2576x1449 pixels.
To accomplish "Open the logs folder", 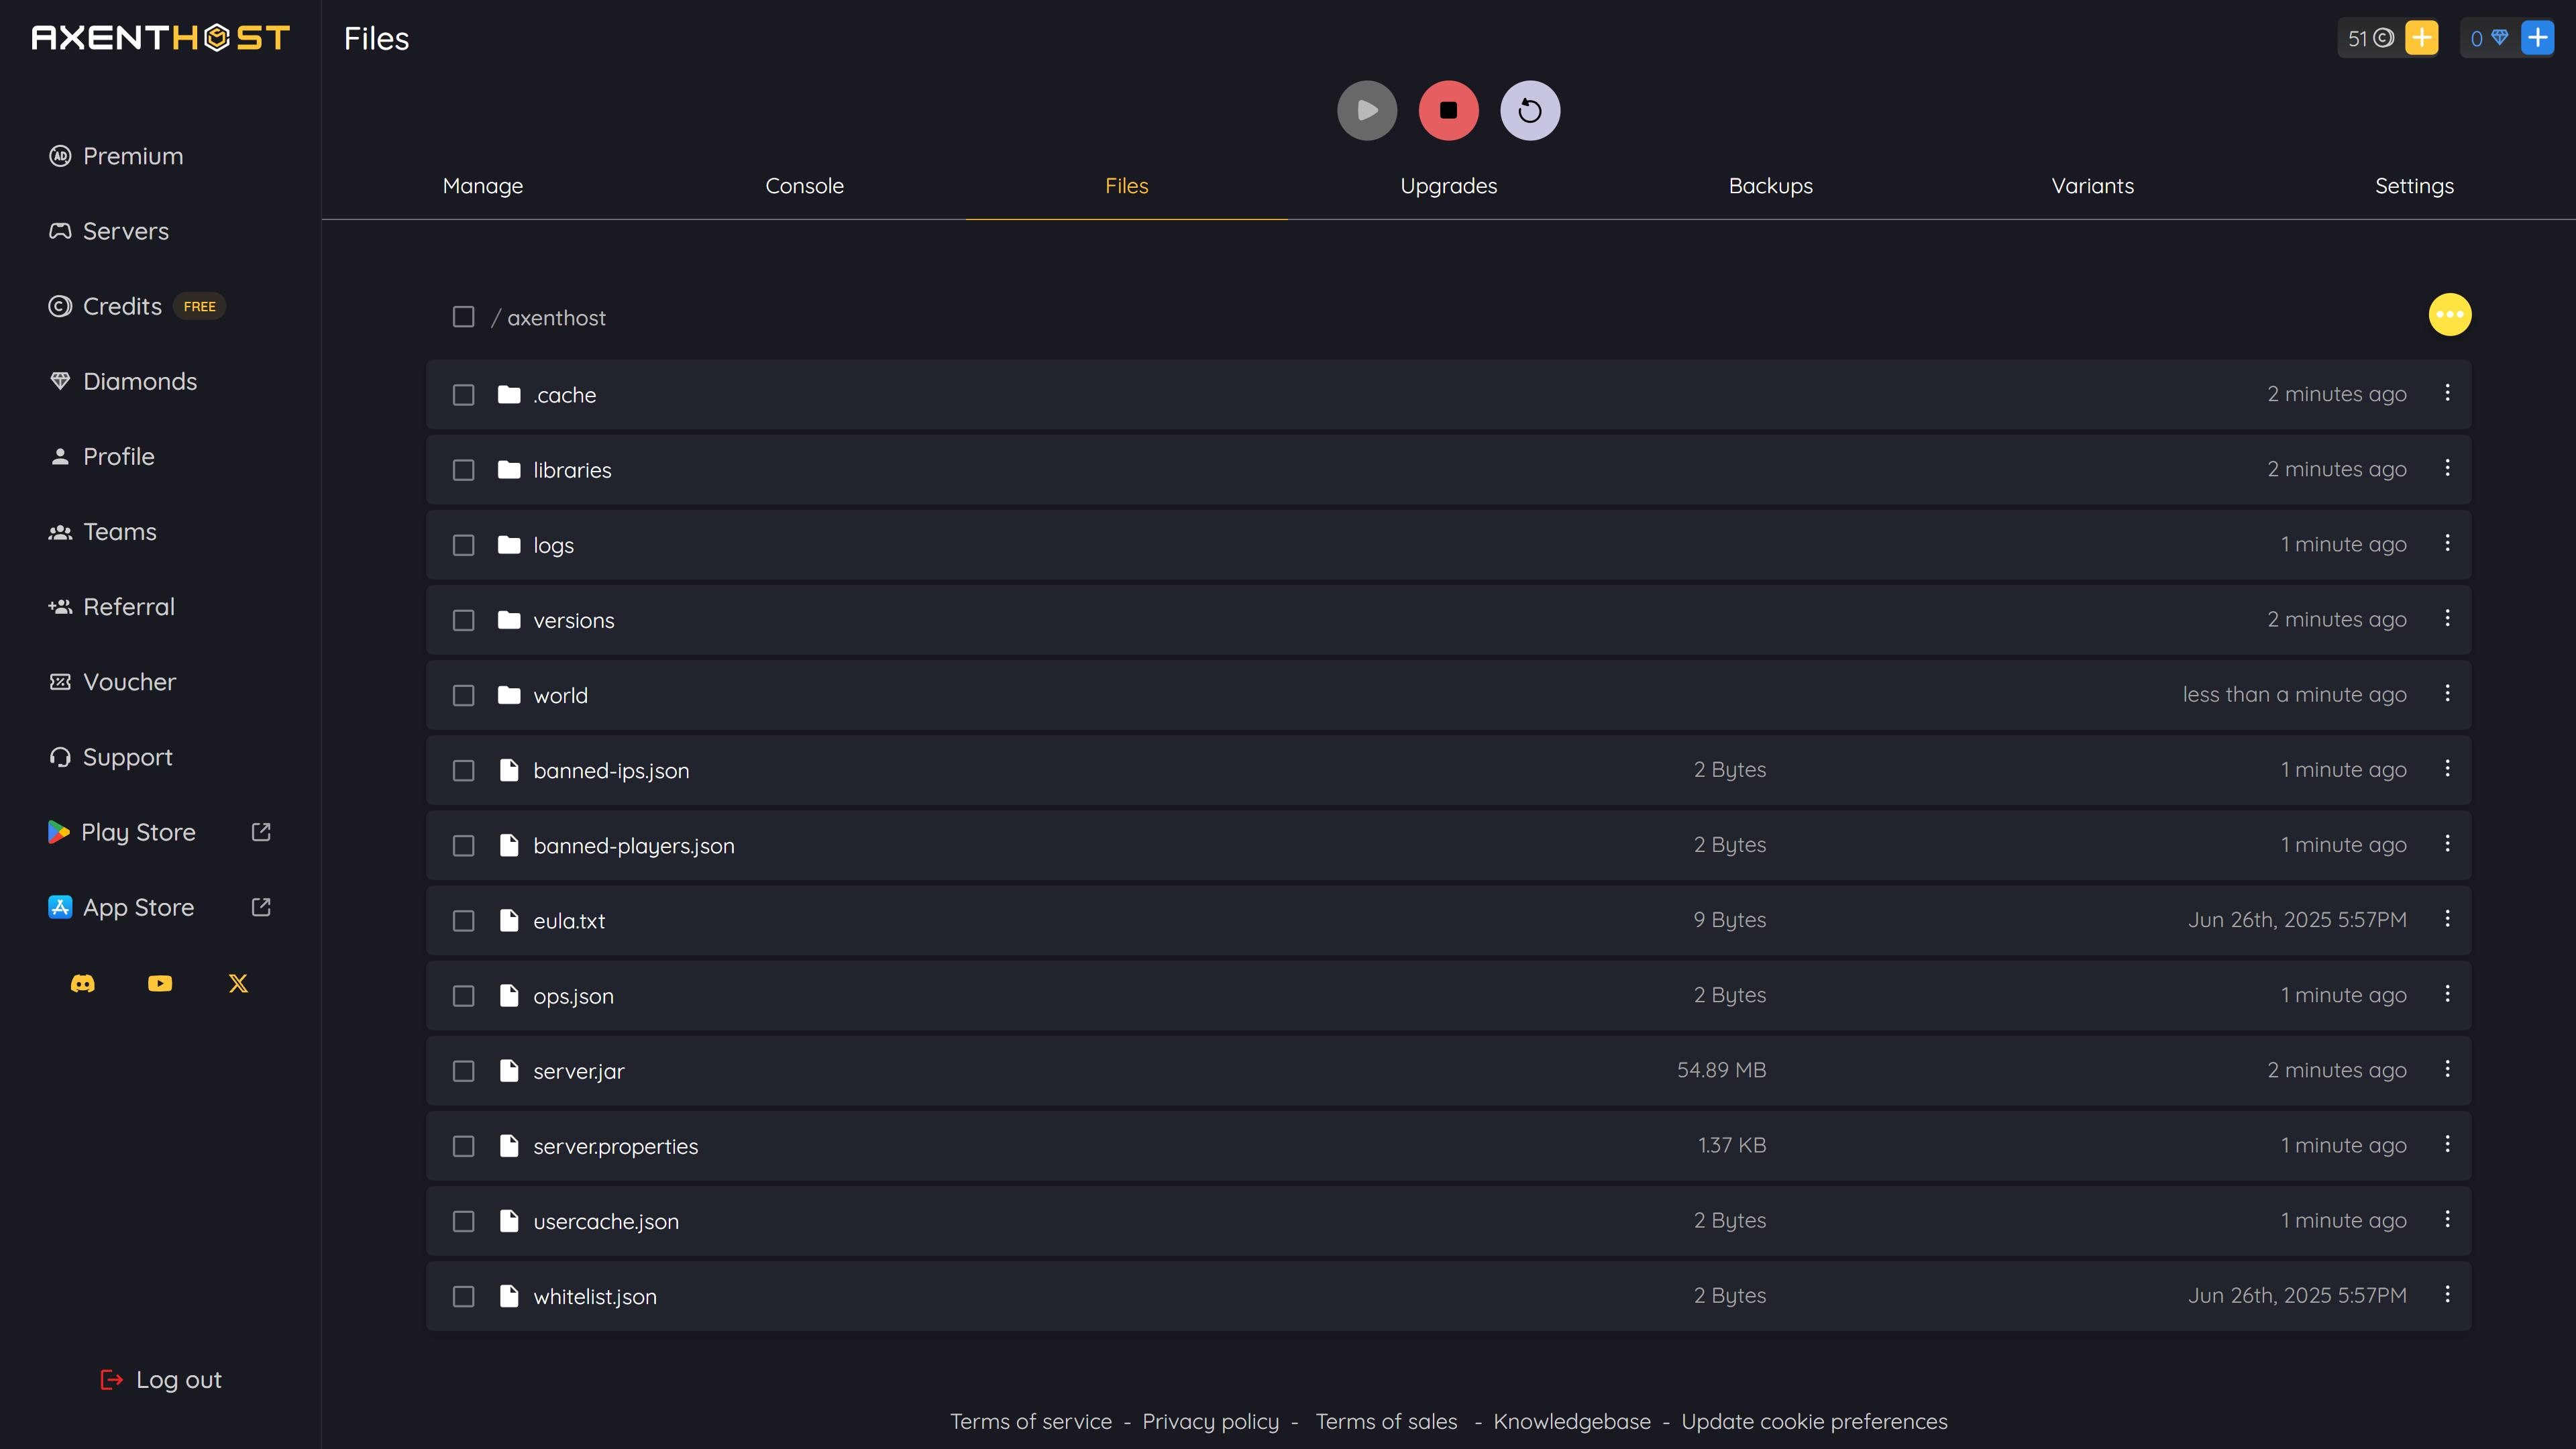I will tap(553, 545).
